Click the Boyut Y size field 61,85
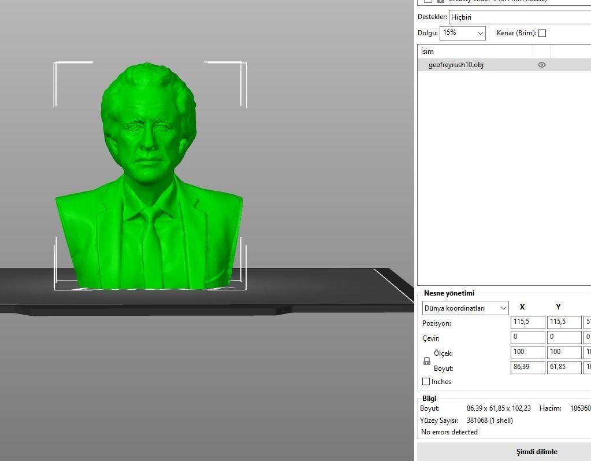 tap(564, 367)
